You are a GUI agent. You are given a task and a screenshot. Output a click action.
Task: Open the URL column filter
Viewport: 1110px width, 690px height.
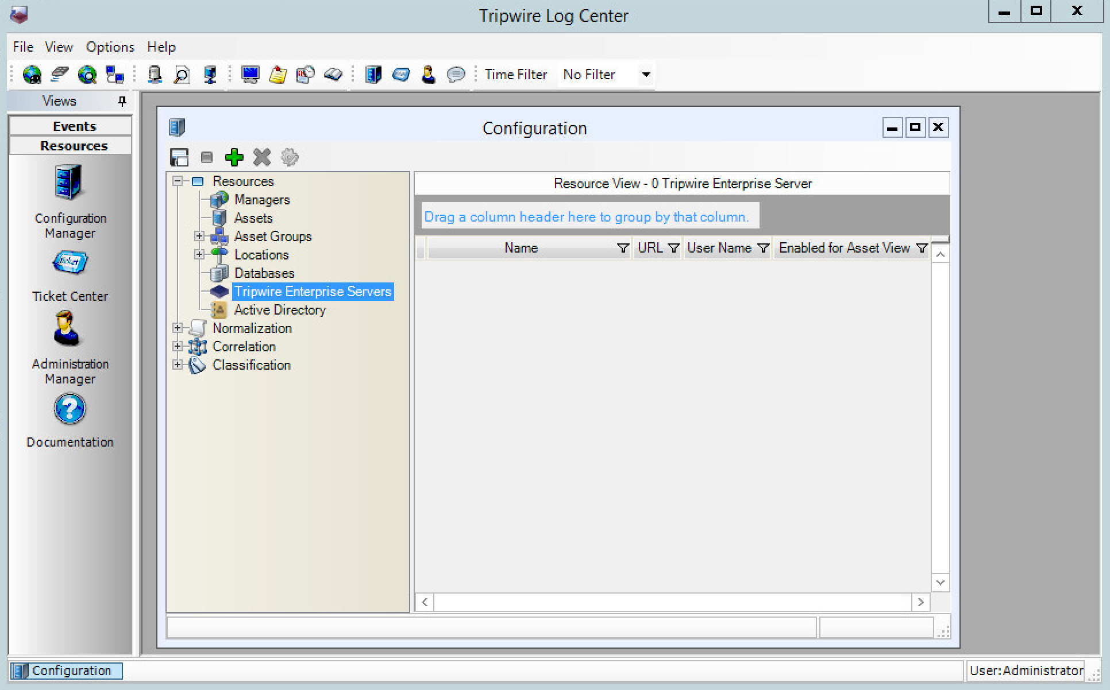pyautogui.click(x=673, y=248)
